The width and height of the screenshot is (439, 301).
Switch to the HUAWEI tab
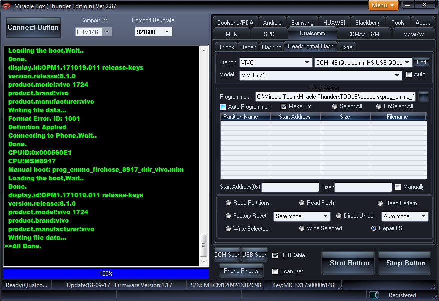[x=334, y=23]
